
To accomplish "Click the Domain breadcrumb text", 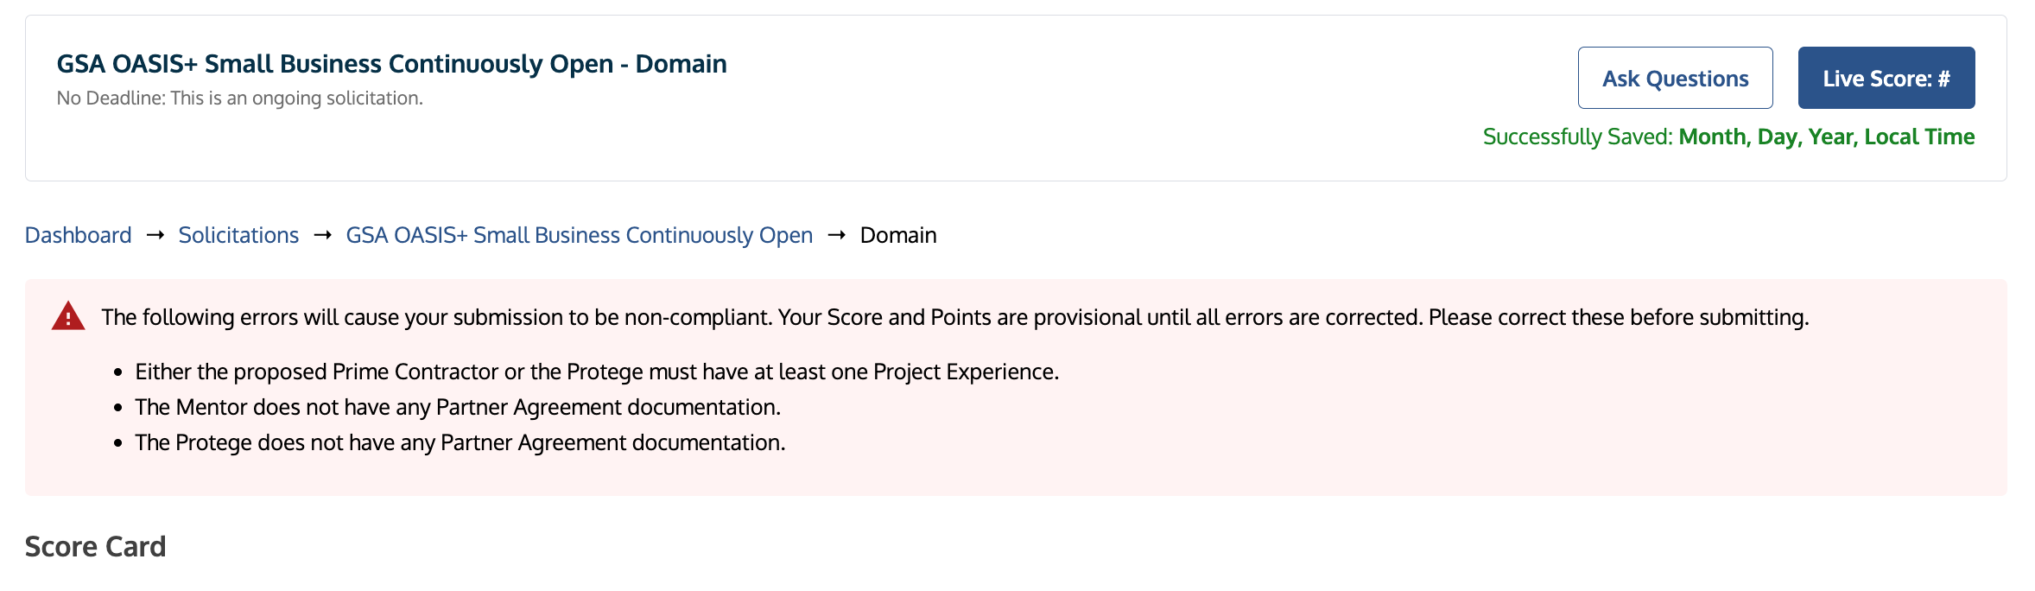I will (898, 235).
